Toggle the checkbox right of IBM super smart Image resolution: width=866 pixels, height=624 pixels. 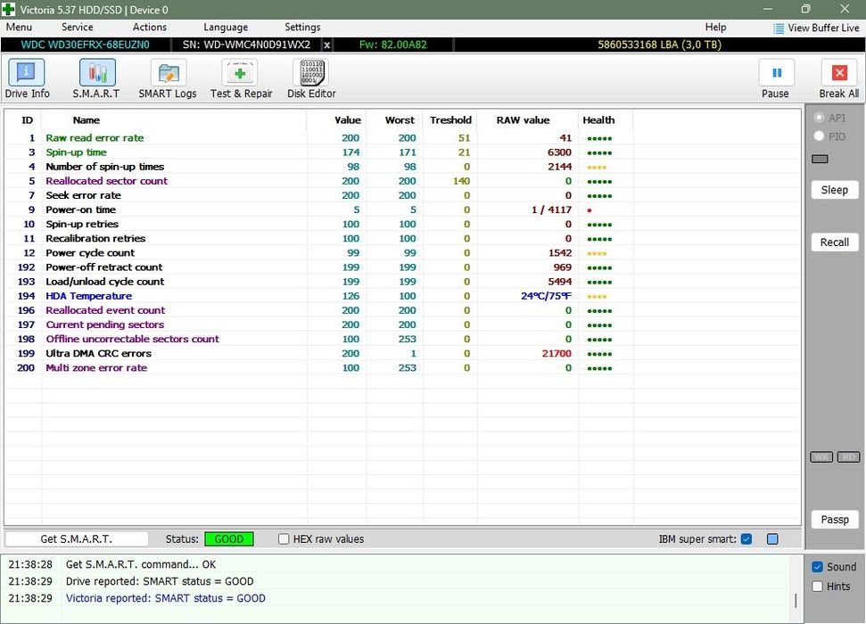(772, 539)
